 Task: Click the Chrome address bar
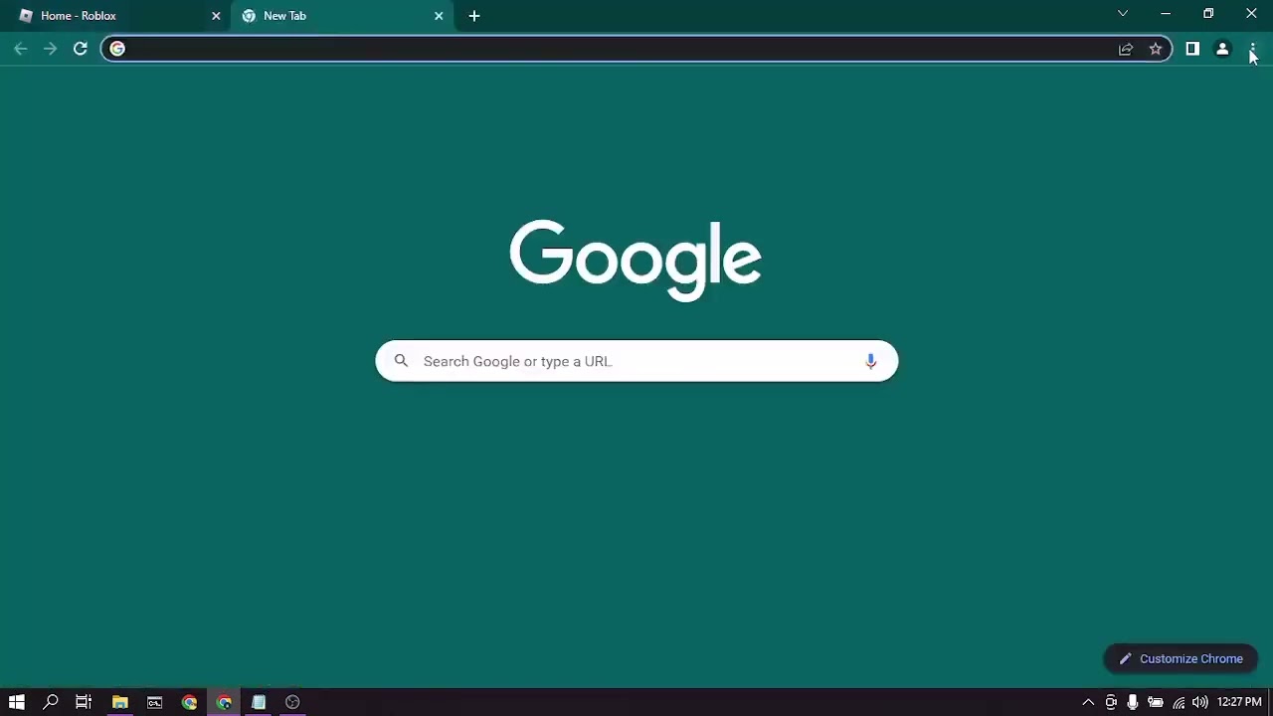(x=636, y=49)
